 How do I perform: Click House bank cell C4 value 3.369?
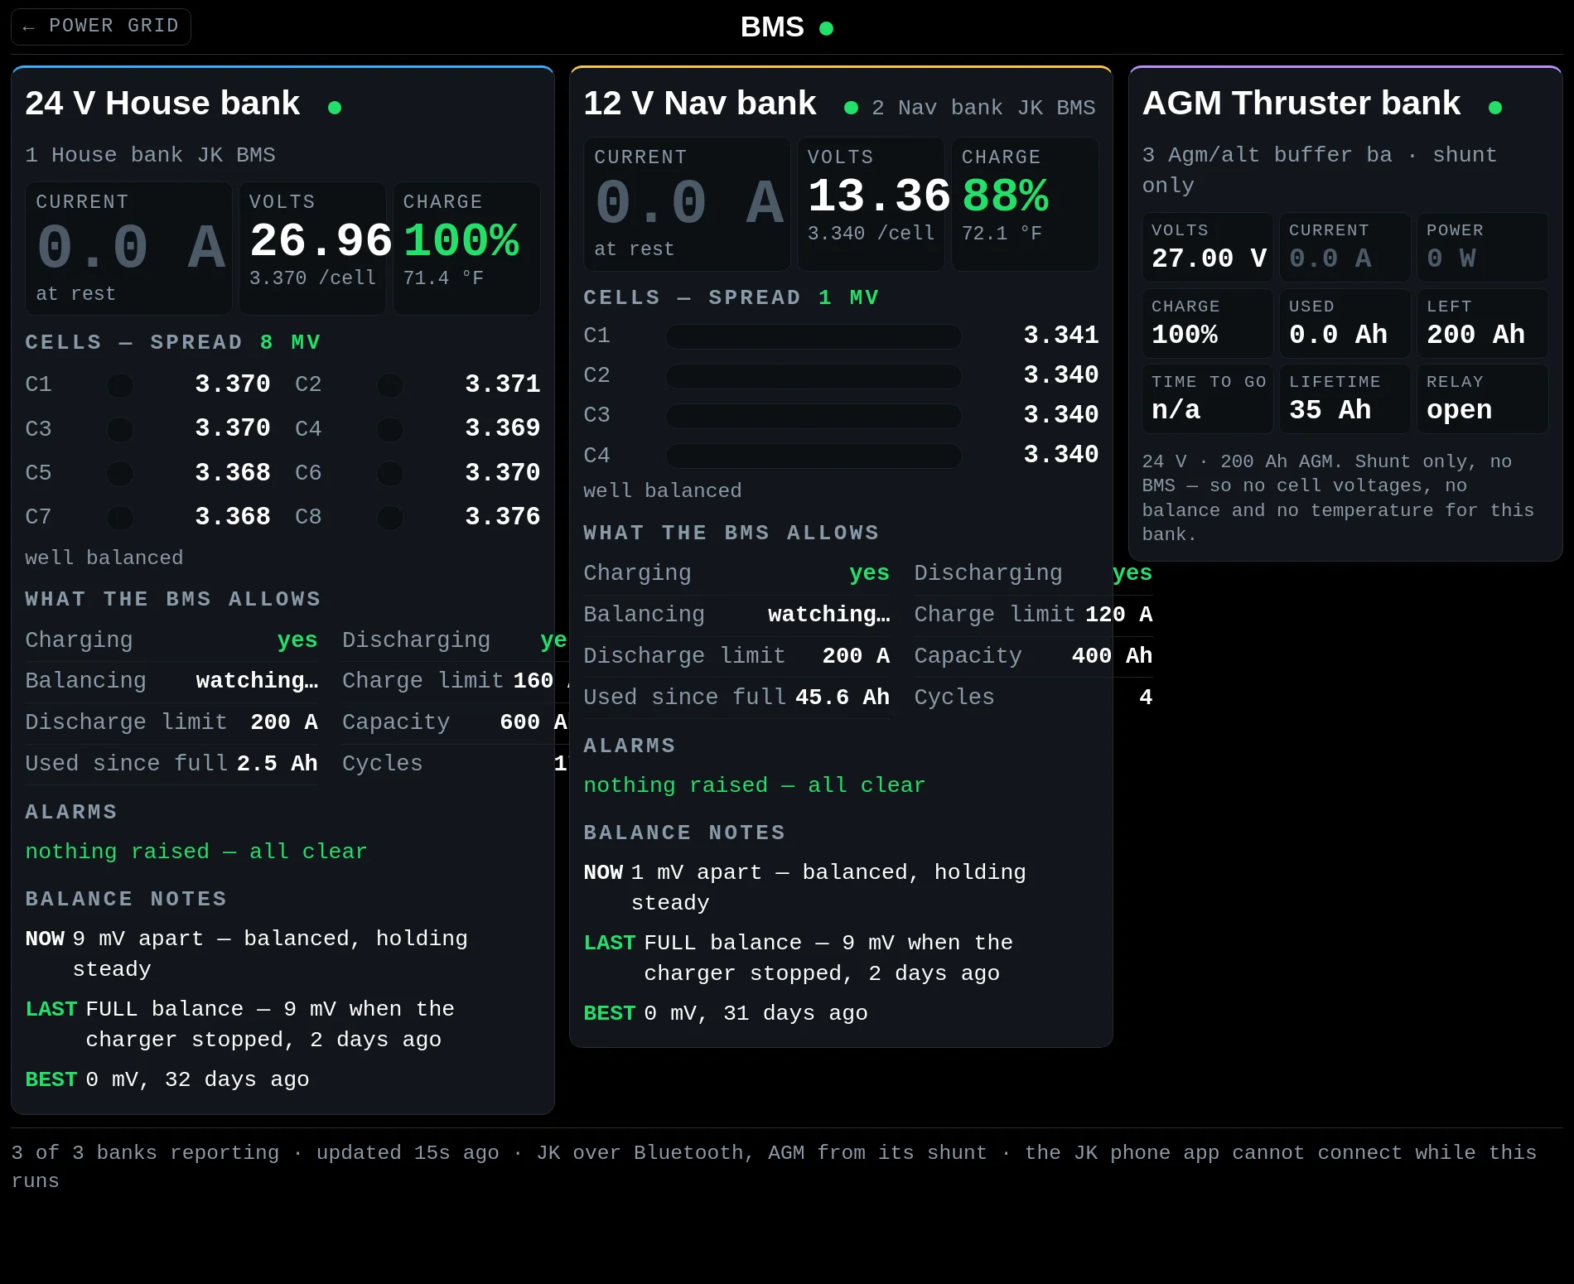[x=502, y=428]
